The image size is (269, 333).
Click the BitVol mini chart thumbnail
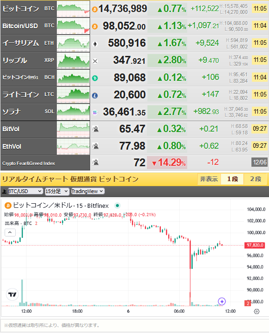73,129
